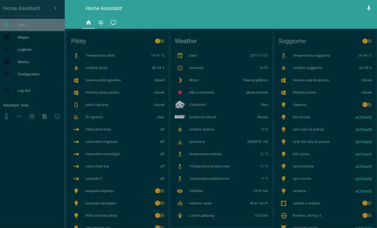Click the Condizioni rain cloud image

pos(180,105)
